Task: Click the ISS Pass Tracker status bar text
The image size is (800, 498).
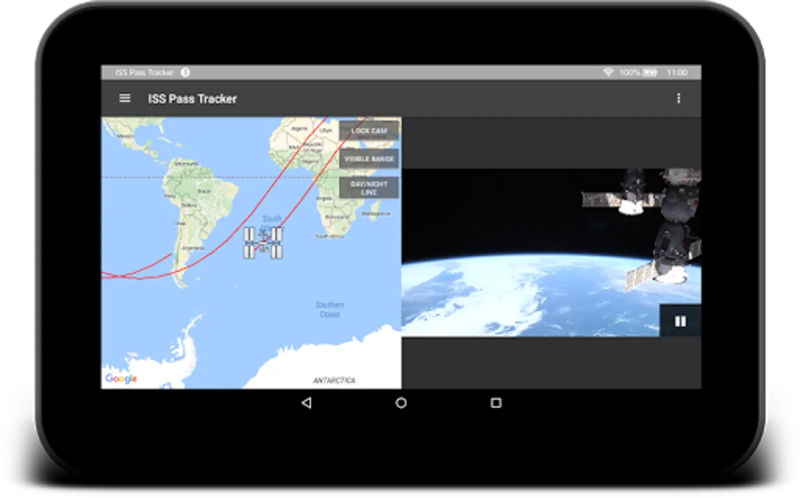Action: (144, 72)
